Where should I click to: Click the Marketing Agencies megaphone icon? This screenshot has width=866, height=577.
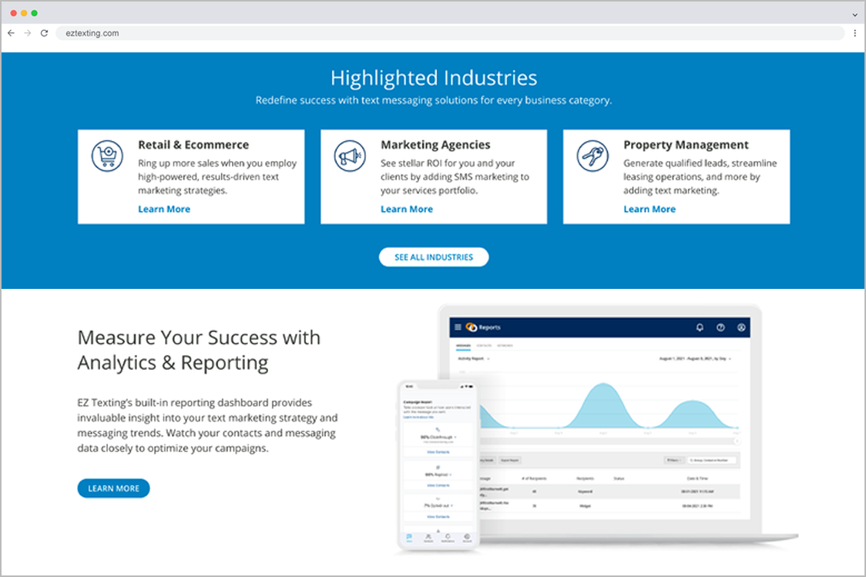coord(350,156)
